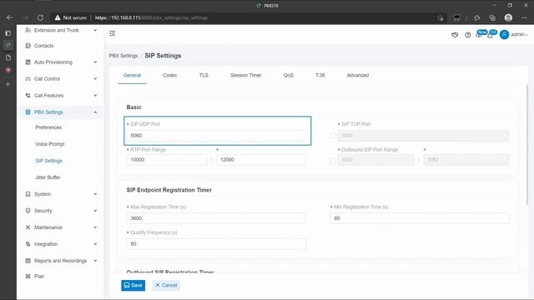Screen dimensions: 534x300
Task: Expand Security menu chevron
Action: [x=95, y=211]
